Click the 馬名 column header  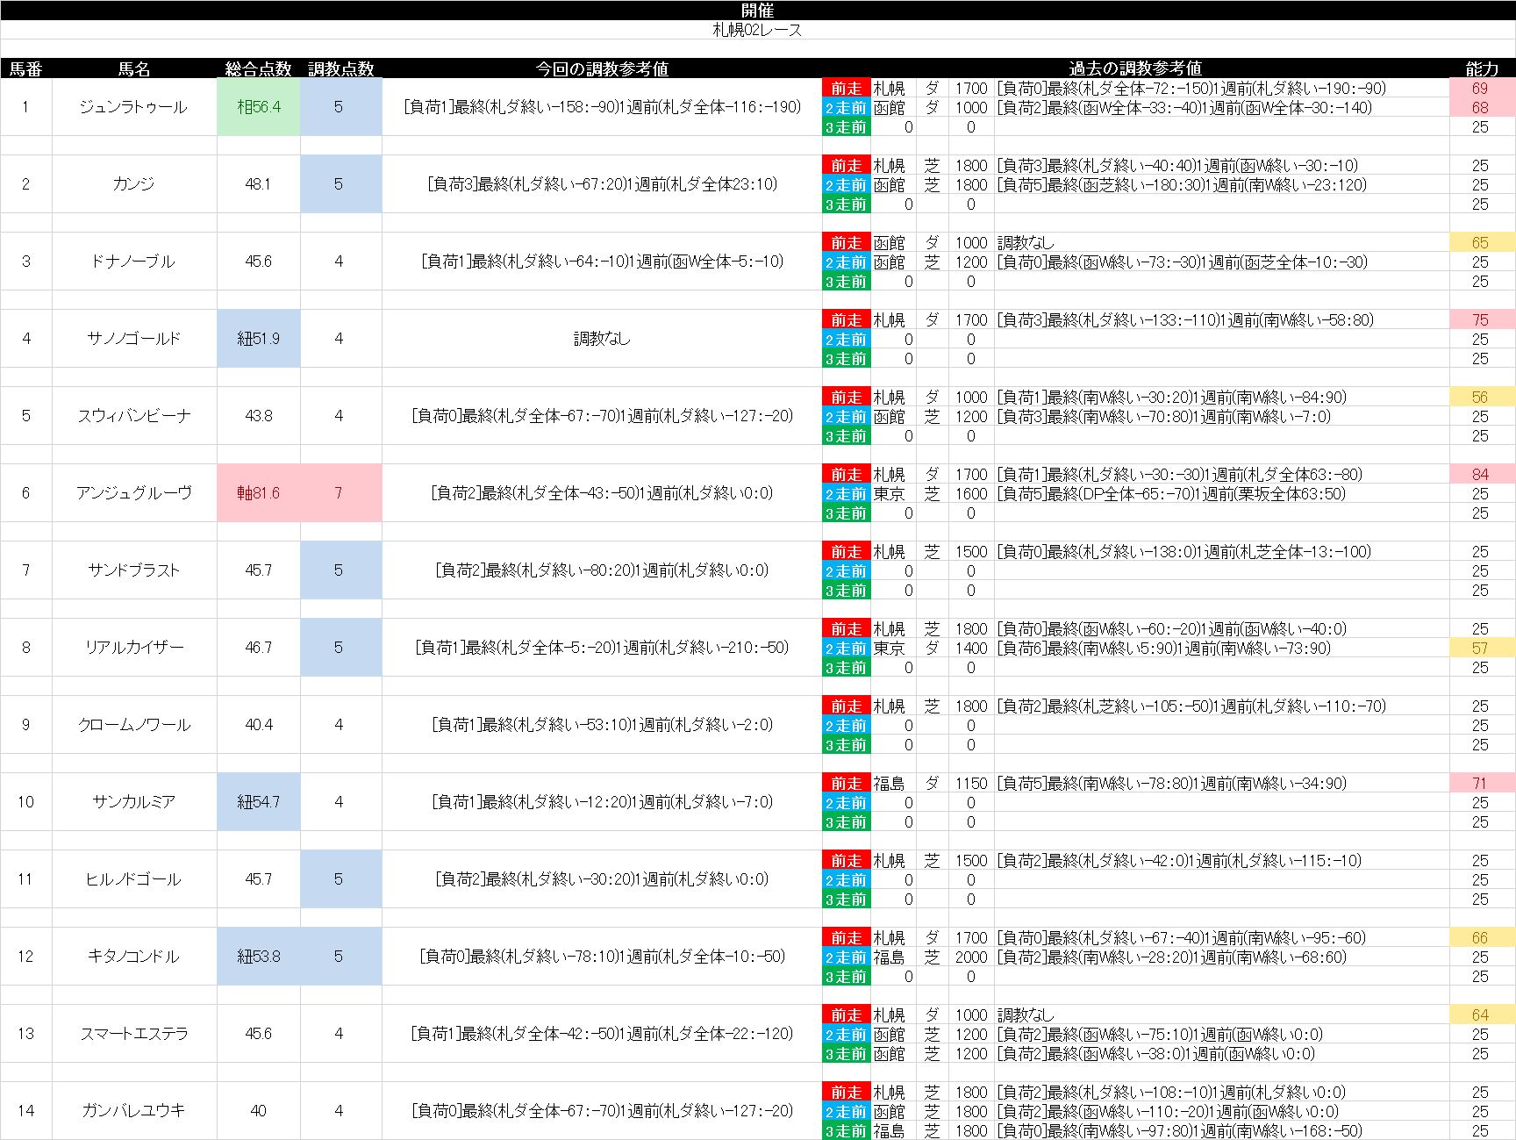click(x=134, y=68)
